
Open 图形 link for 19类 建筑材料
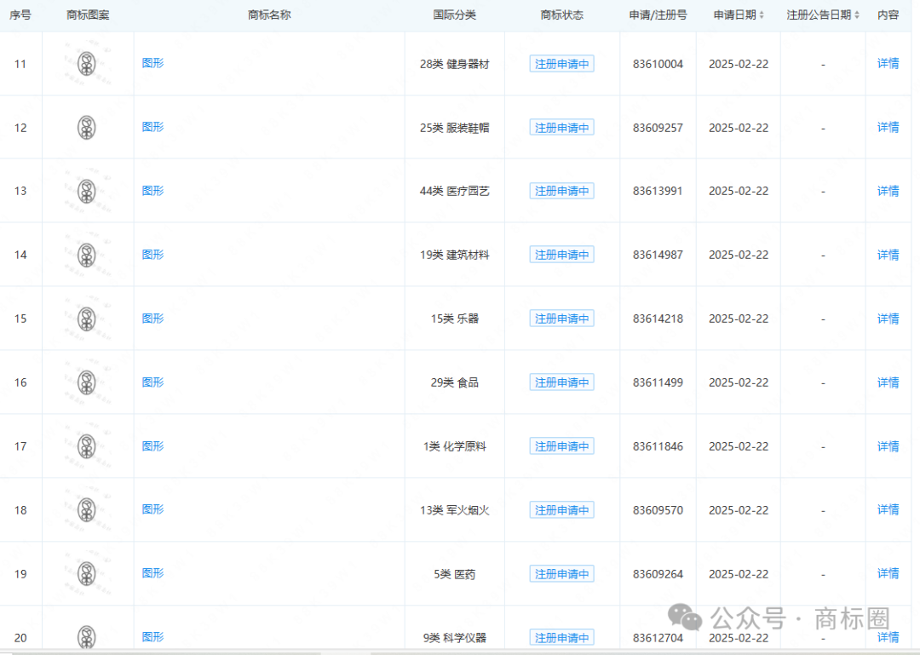pyautogui.click(x=152, y=254)
